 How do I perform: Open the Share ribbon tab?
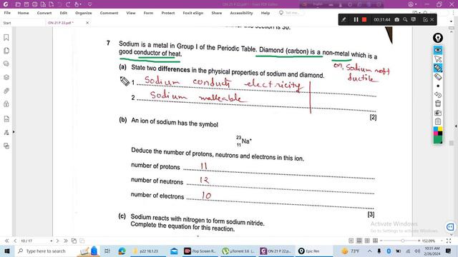pyautogui.click(x=216, y=13)
